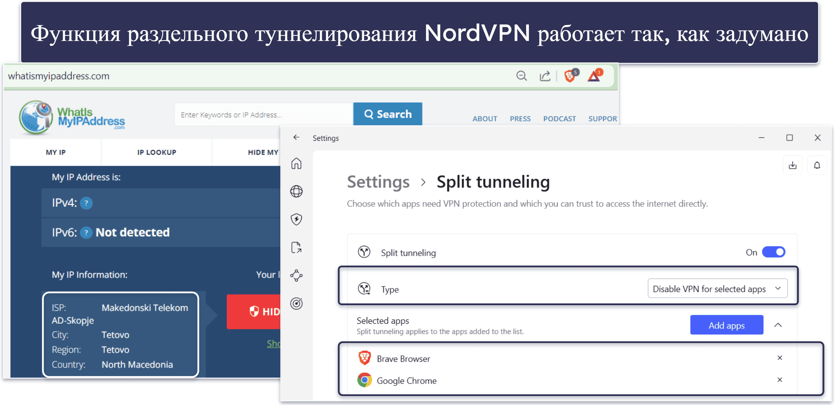This screenshot has width=835, height=405.
Task: Open the IP LOOKUP tab
Action: [x=157, y=152]
